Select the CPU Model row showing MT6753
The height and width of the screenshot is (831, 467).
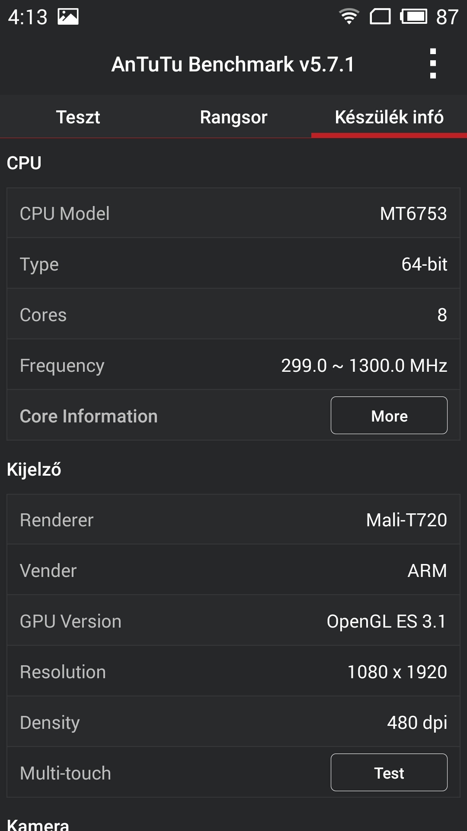233,213
